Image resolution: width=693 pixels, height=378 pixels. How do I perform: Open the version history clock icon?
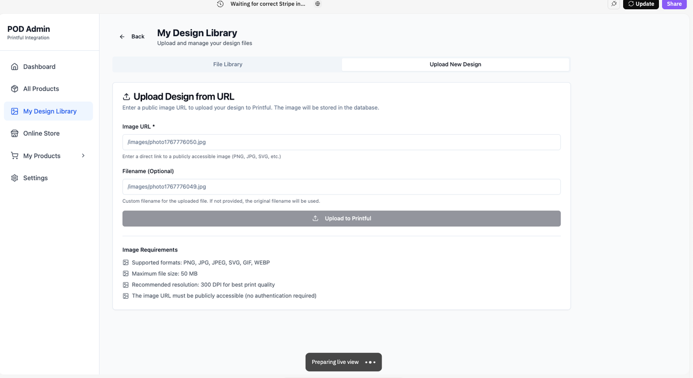[220, 4]
